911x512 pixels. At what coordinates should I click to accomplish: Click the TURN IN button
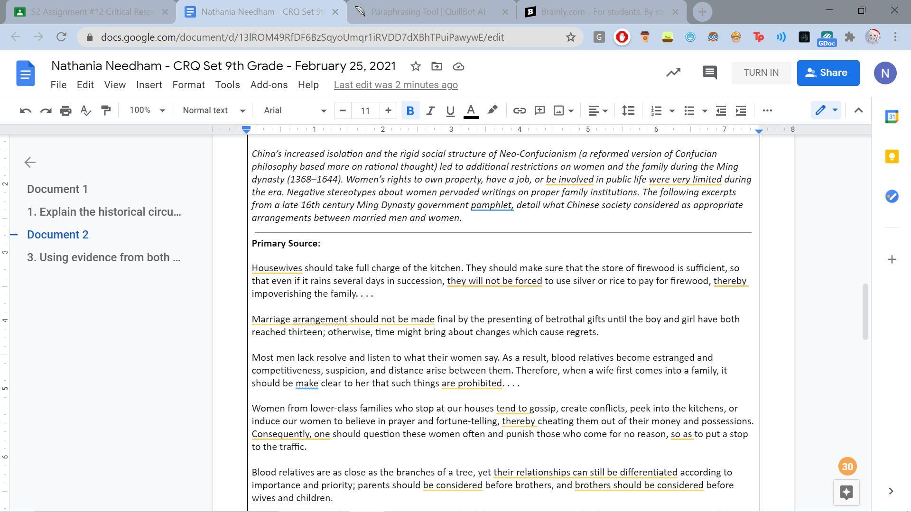point(761,73)
